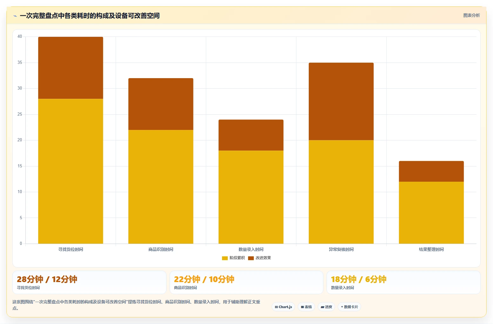Click the y-axis value 40
This screenshot has height=324, width=493.
(20, 37)
